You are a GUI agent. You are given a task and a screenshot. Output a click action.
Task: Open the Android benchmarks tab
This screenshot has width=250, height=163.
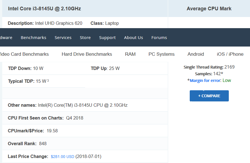(196, 54)
